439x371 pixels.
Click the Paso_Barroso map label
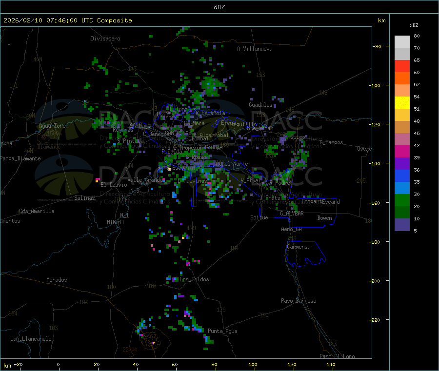coord(299,301)
